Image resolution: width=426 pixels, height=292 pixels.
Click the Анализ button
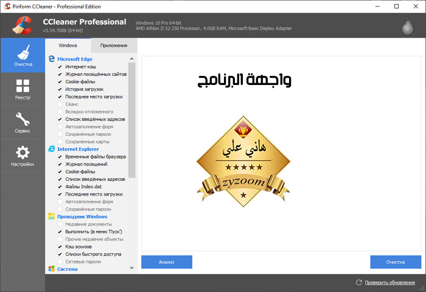tap(167, 262)
